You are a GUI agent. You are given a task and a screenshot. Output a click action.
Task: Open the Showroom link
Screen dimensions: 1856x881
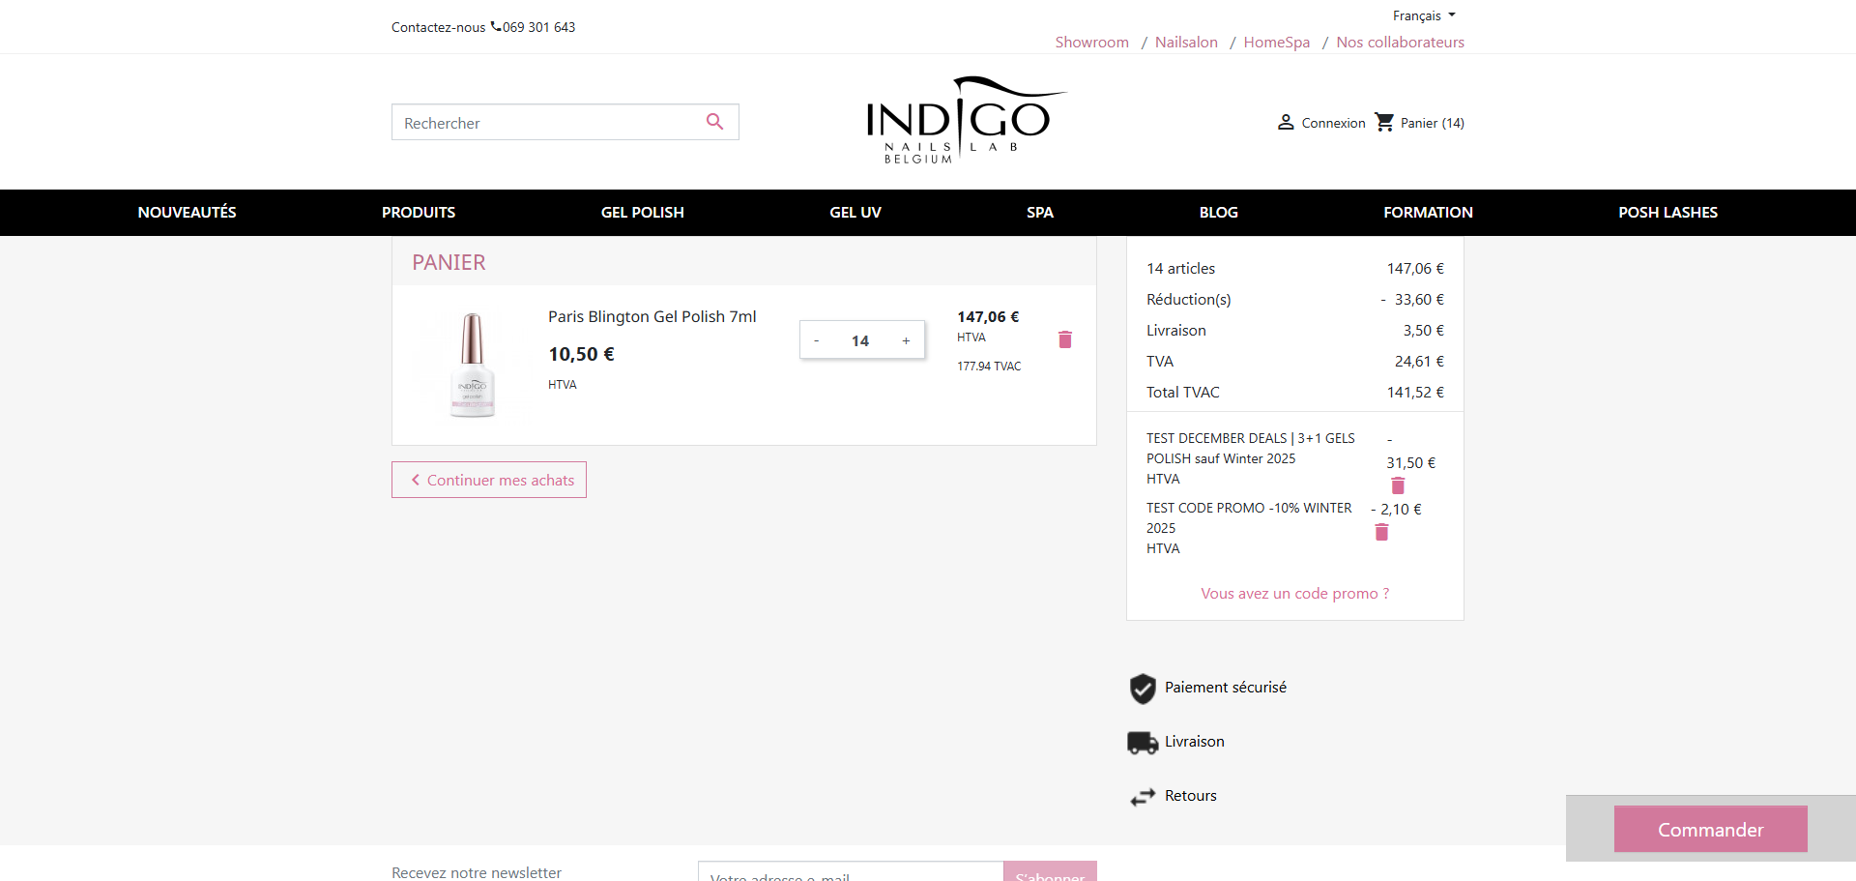click(x=1092, y=43)
